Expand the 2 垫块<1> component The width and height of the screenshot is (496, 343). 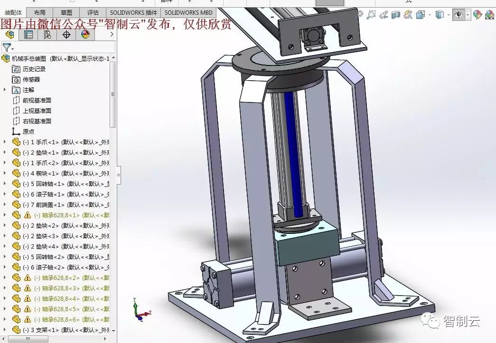4,152
